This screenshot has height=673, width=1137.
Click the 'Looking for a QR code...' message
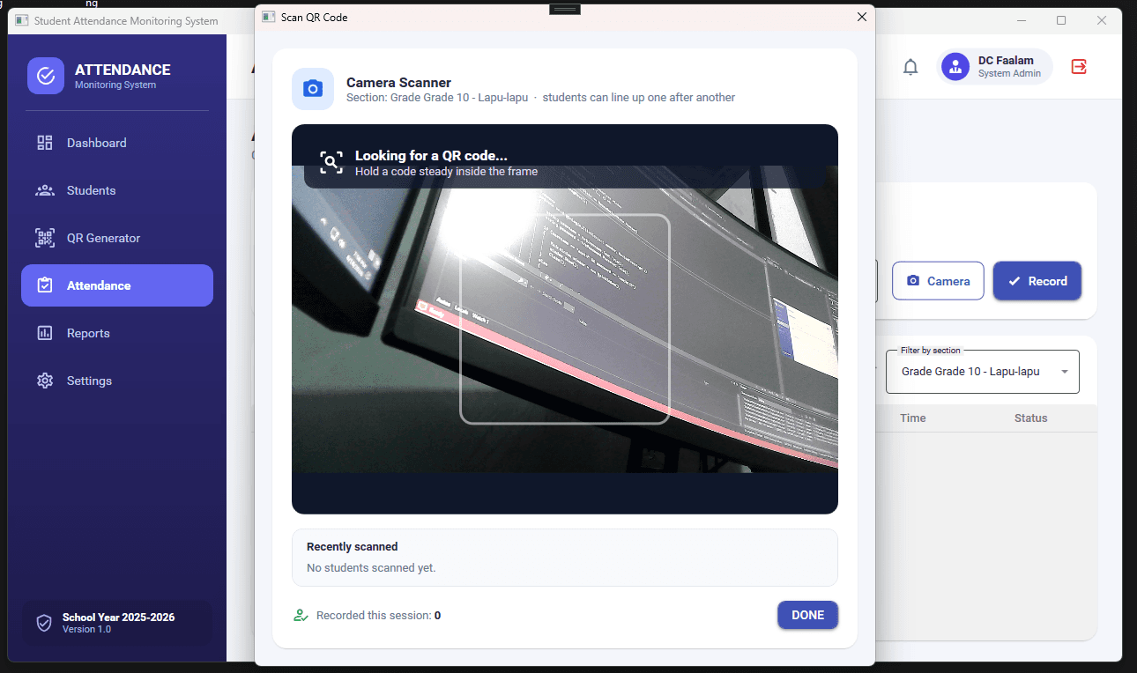(431, 156)
